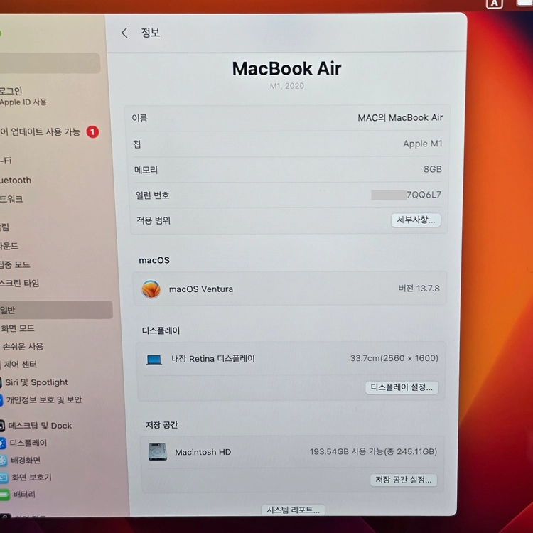533x533 pixels.
Task: Click the MacBook Air title
Action: [x=286, y=68]
